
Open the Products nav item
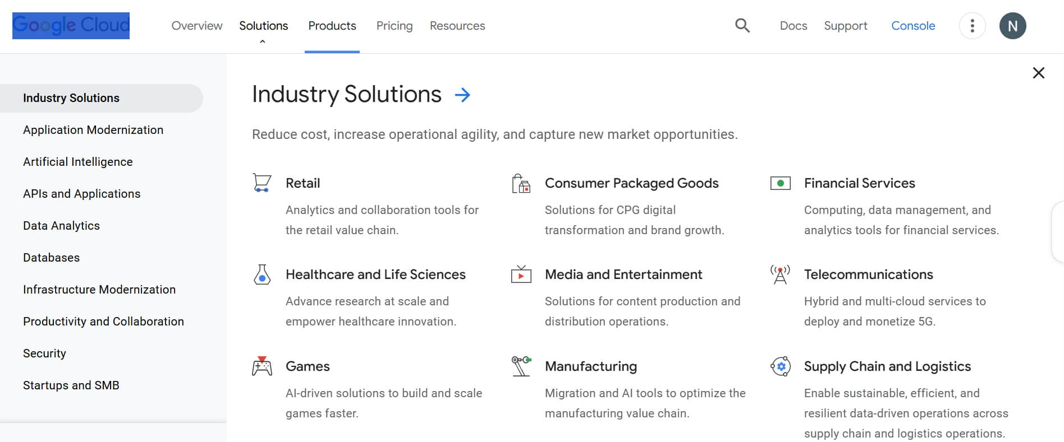pyautogui.click(x=332, y=26)
